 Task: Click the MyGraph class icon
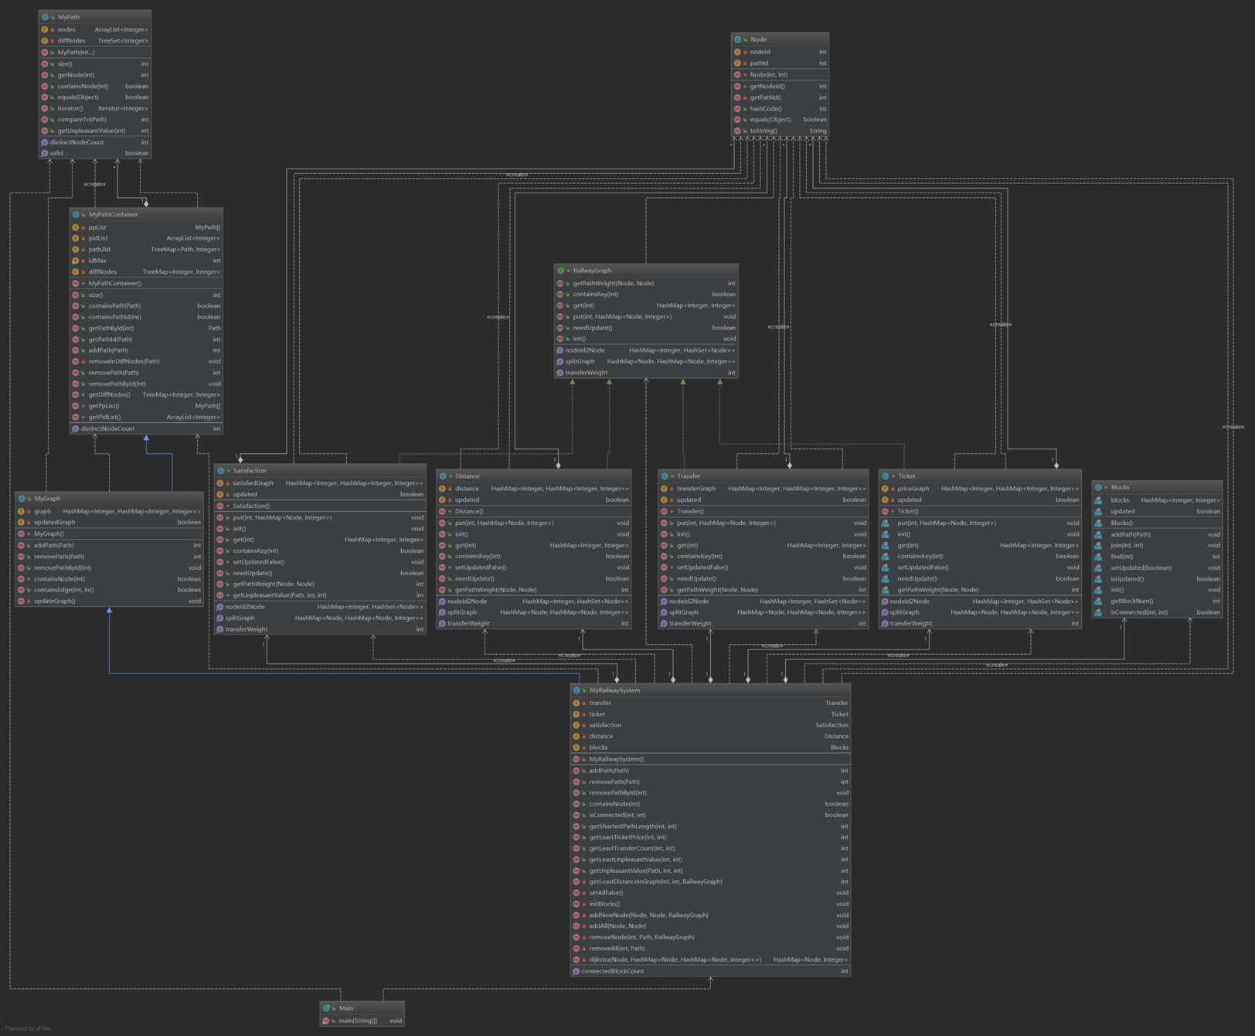22,499
